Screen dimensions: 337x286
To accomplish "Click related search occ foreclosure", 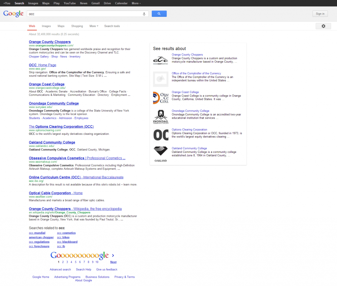I will pos(39,246).
